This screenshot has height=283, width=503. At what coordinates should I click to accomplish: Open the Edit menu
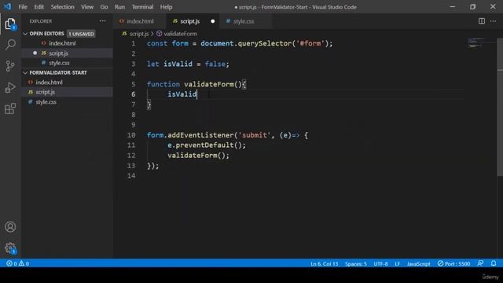(39, 7)
